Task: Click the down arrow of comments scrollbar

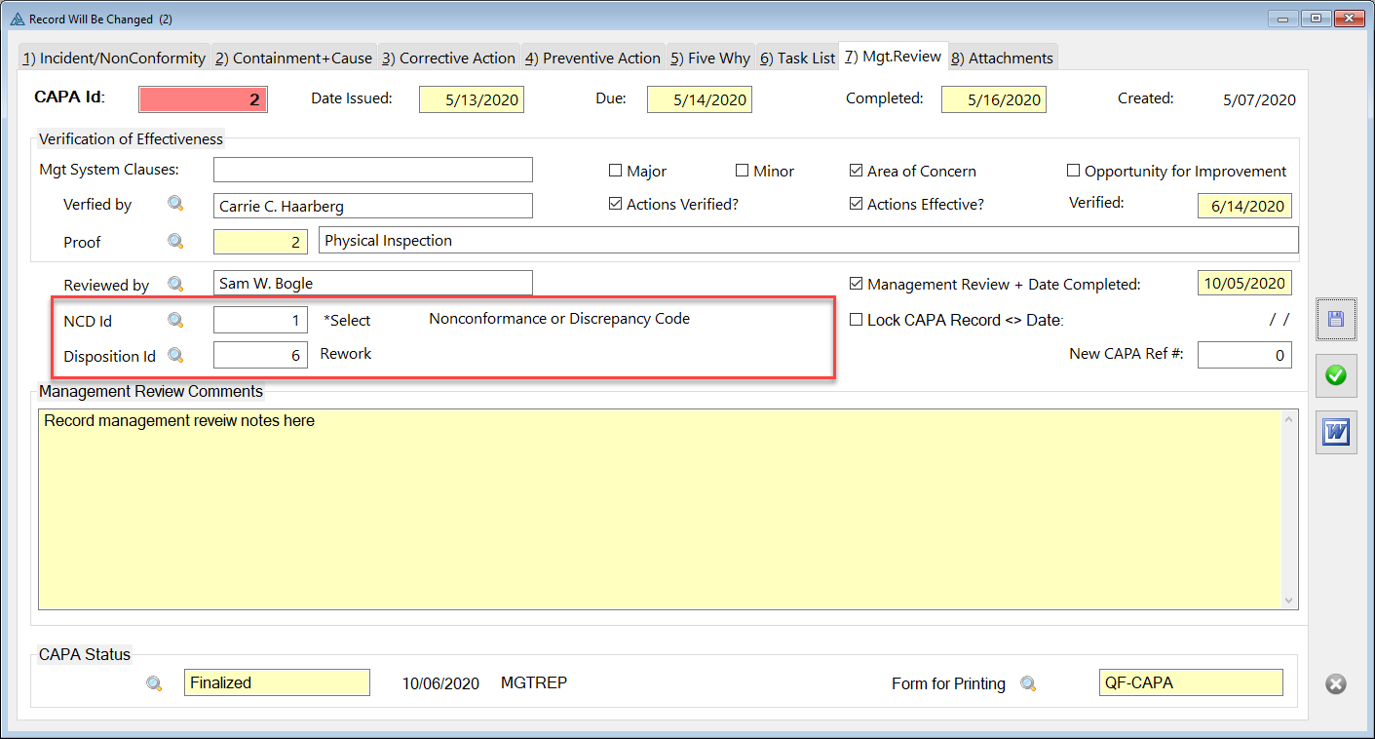Action: pos(1290,601)
